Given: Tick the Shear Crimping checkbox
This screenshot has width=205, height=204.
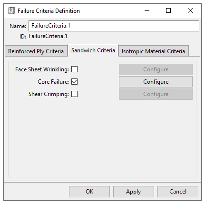Looking at the screenshot, I should pyautogui.click(x=74, y=94).
